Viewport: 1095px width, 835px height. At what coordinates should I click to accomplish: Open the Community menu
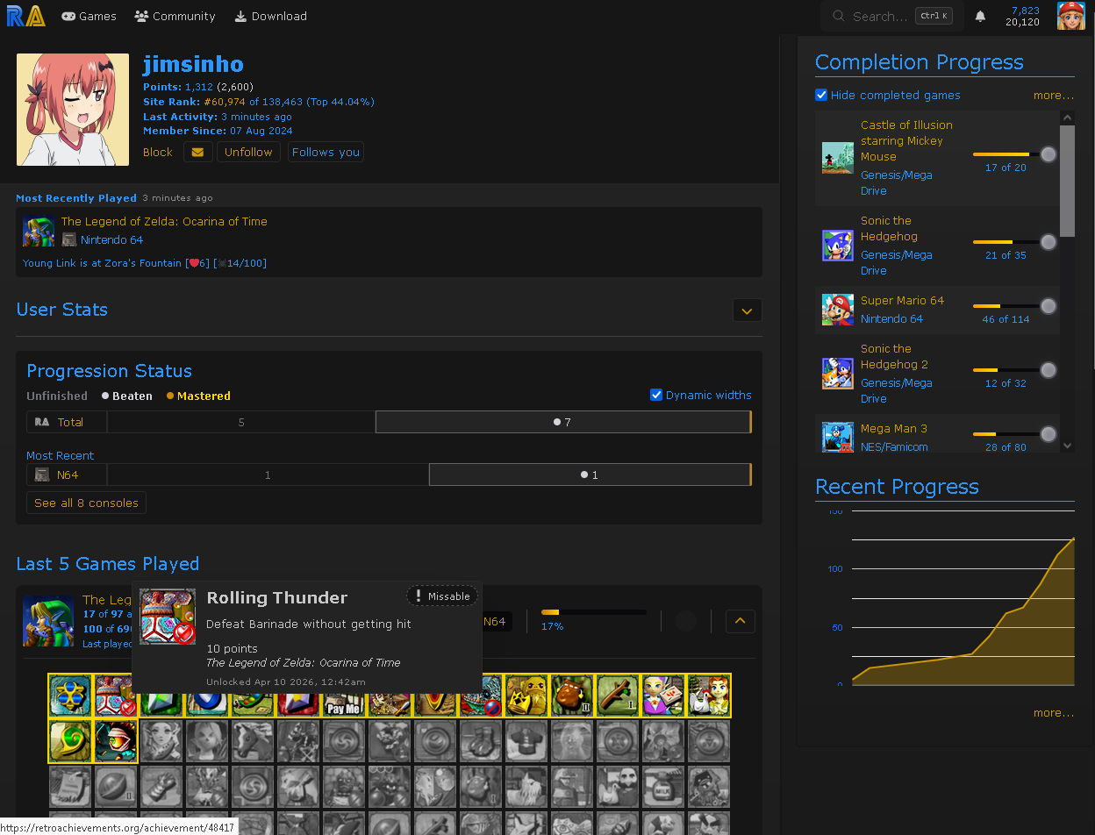(175, 16)
